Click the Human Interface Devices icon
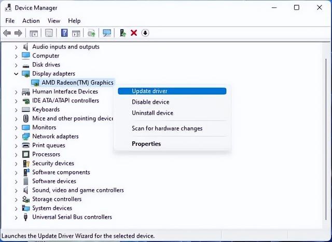Viewport: 332px width, 242px height. point(26,92)
